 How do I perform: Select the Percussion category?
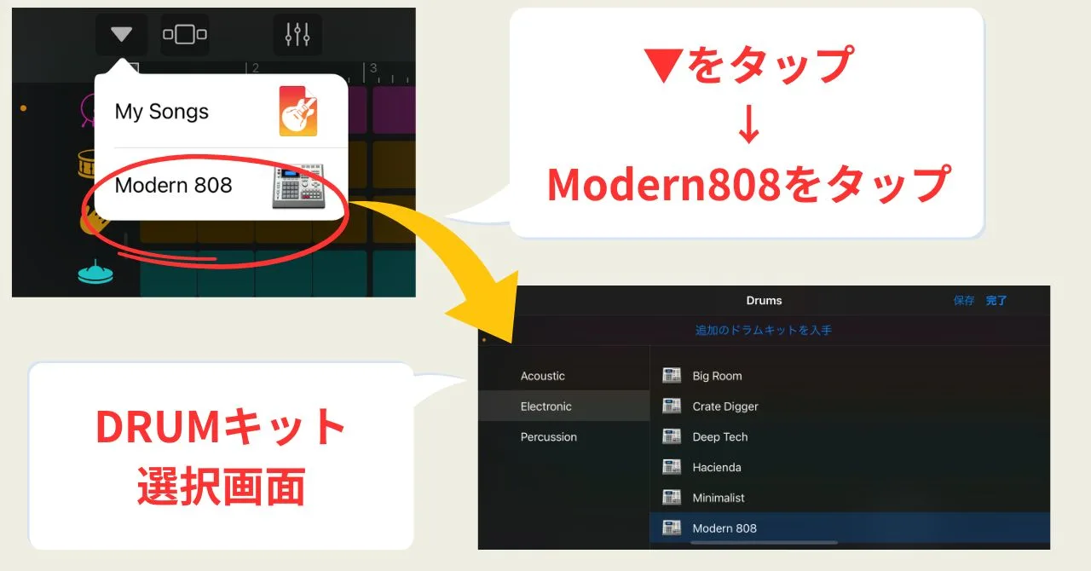[564, 437]
